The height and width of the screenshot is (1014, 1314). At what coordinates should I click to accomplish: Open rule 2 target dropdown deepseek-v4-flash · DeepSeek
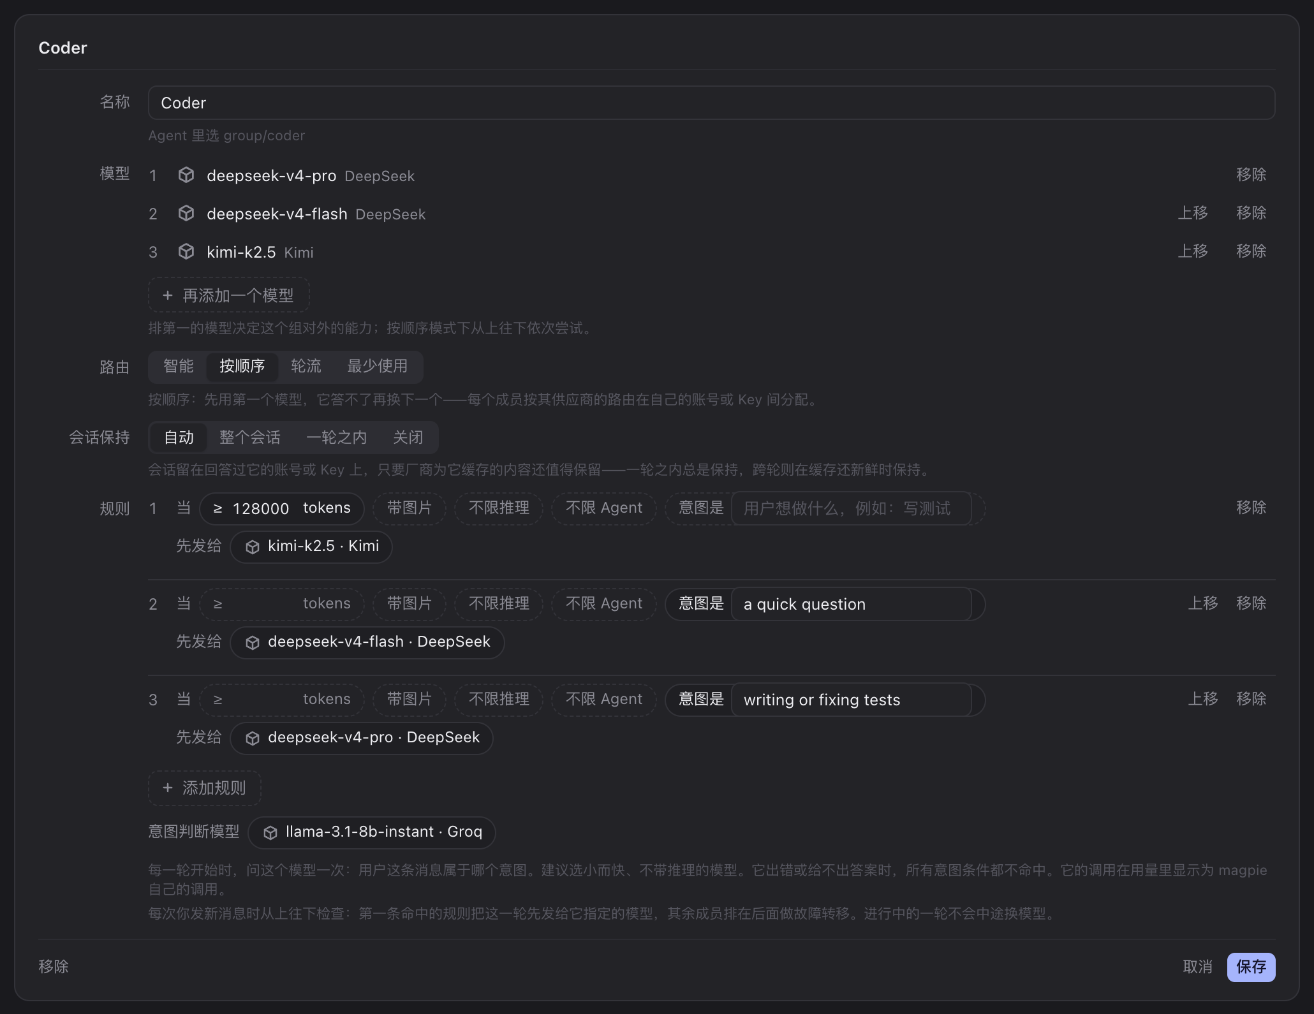point(367,643)
